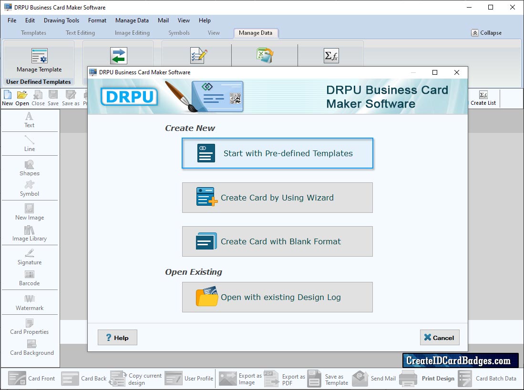Open the View menu in the menu bar
Screen dimensions: 524x390
click(184, 20)
